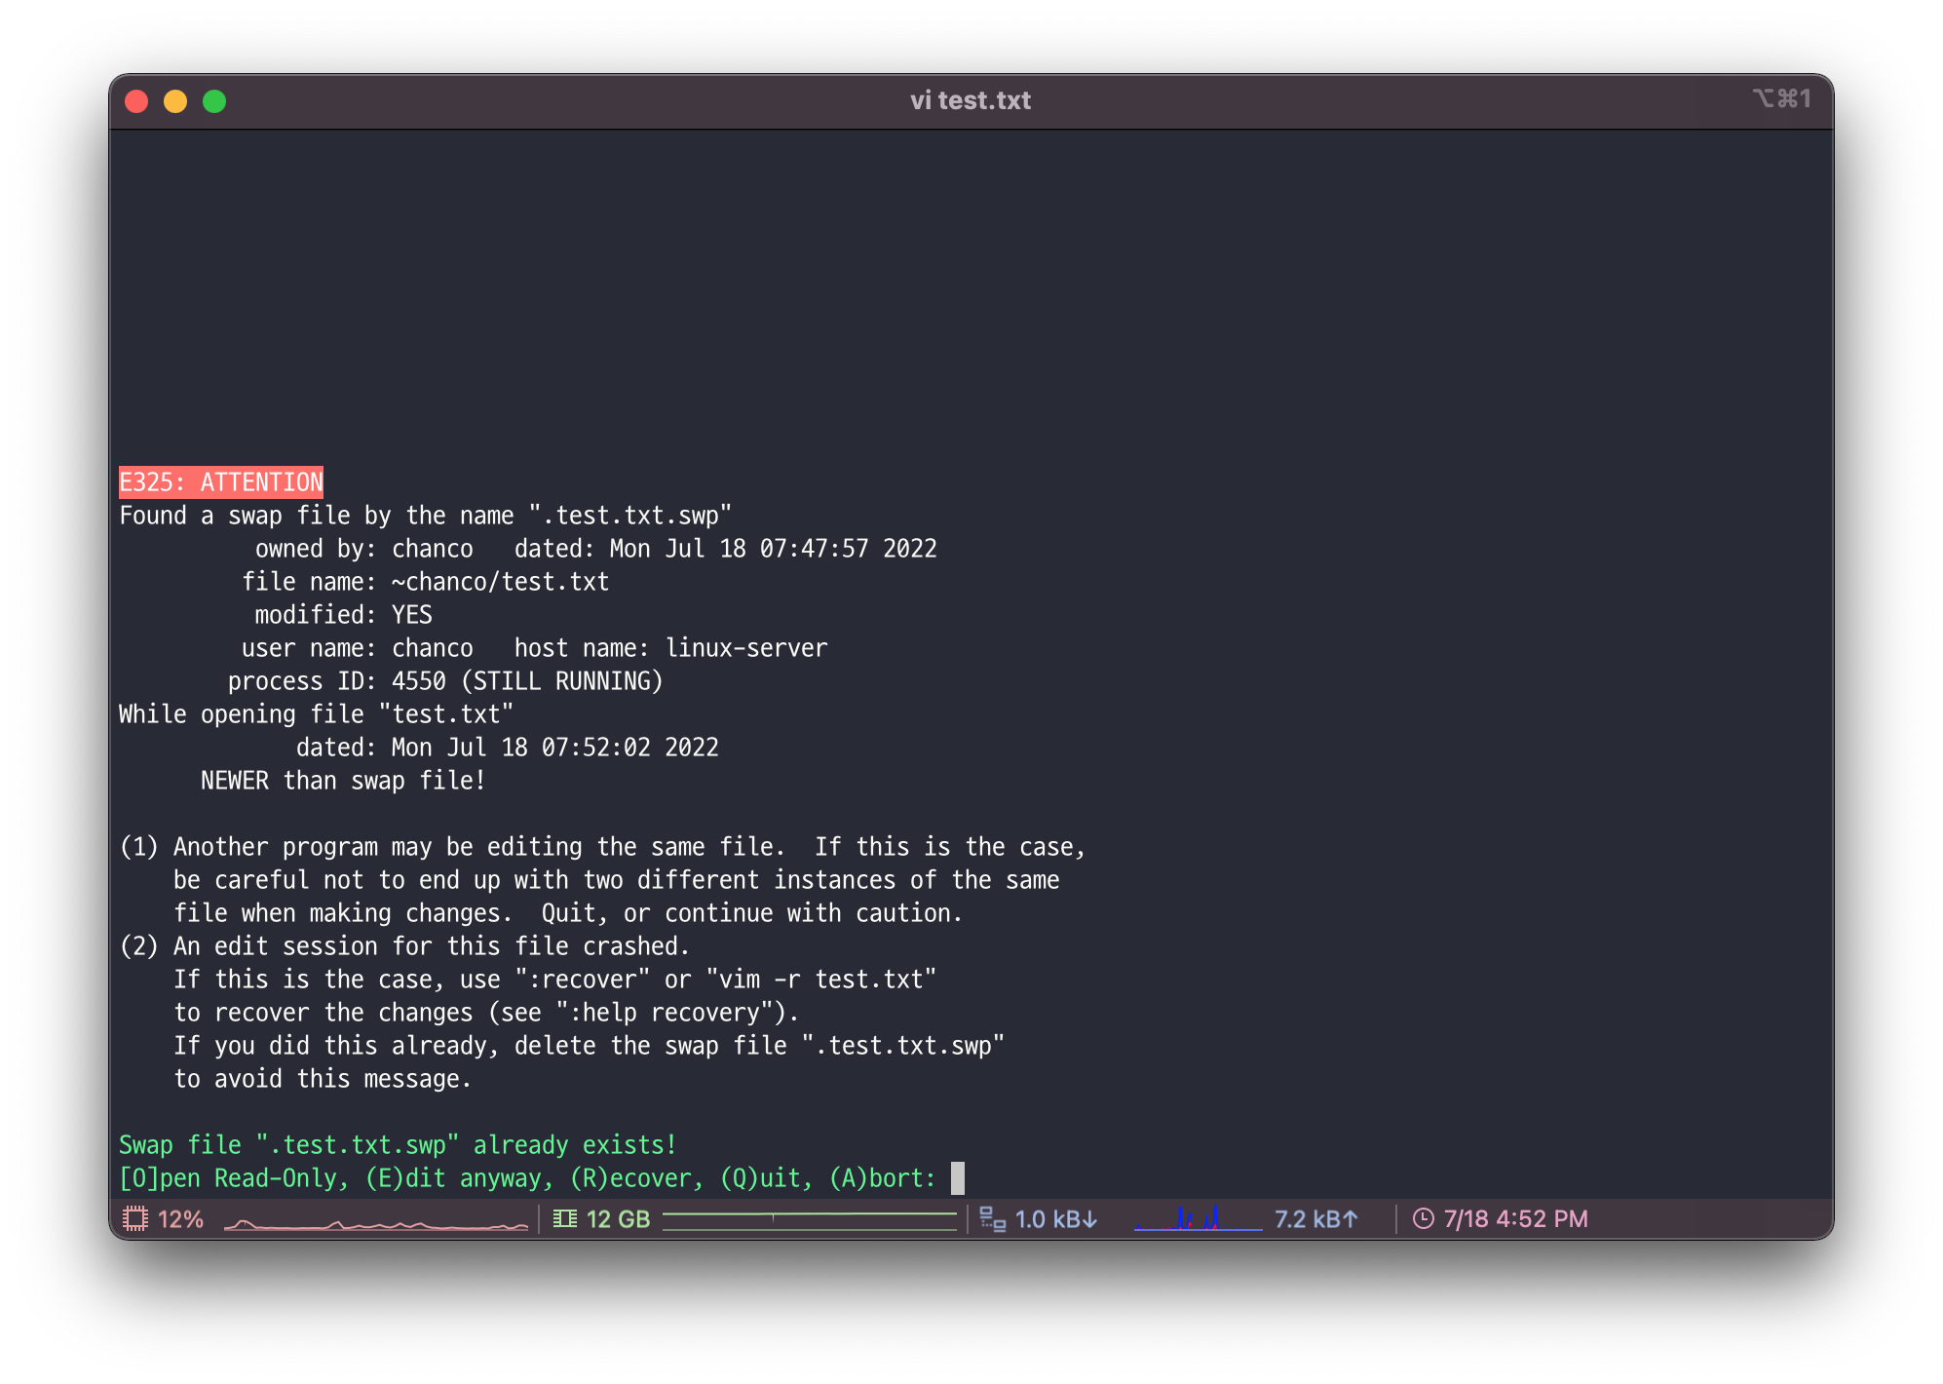
Task: Click the 7.2 kB upload speed indicator
Action: pyautogui.click(x=1315, y=1218)
